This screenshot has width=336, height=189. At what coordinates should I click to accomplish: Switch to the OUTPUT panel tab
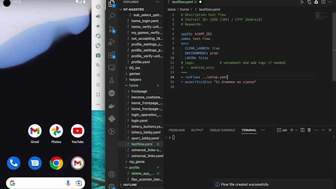197,130
